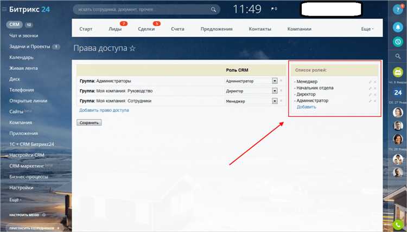
Task: Click Добавить право доступа link
Action: [104, 110]
